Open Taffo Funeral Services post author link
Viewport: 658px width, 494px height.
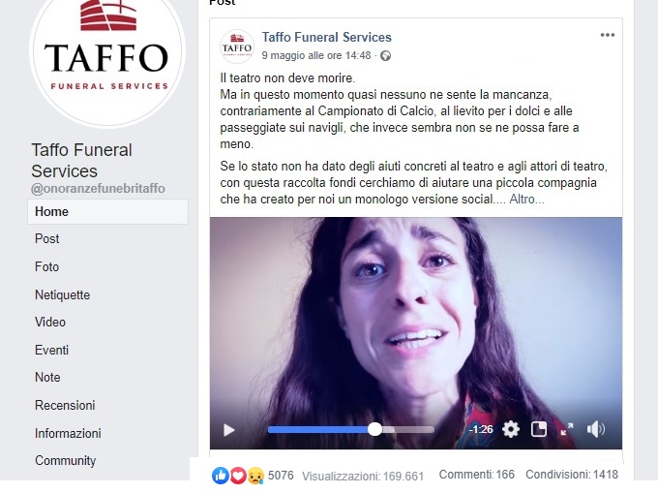tap(327, 37)
